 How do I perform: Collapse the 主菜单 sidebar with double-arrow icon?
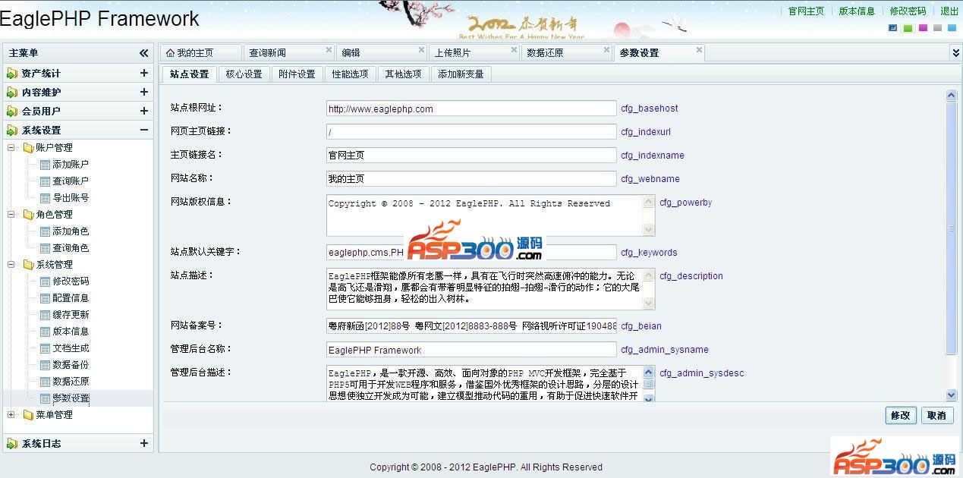(143, 53)
